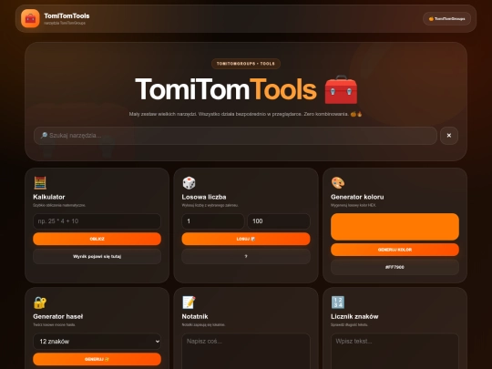Click the abacus icon of Kalkulator
The height and width of the screenshot is (369, 492).
(40, 183)
